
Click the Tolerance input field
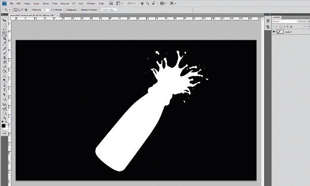46,10
